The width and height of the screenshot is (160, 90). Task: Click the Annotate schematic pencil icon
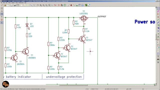click(x=68, y=5)
